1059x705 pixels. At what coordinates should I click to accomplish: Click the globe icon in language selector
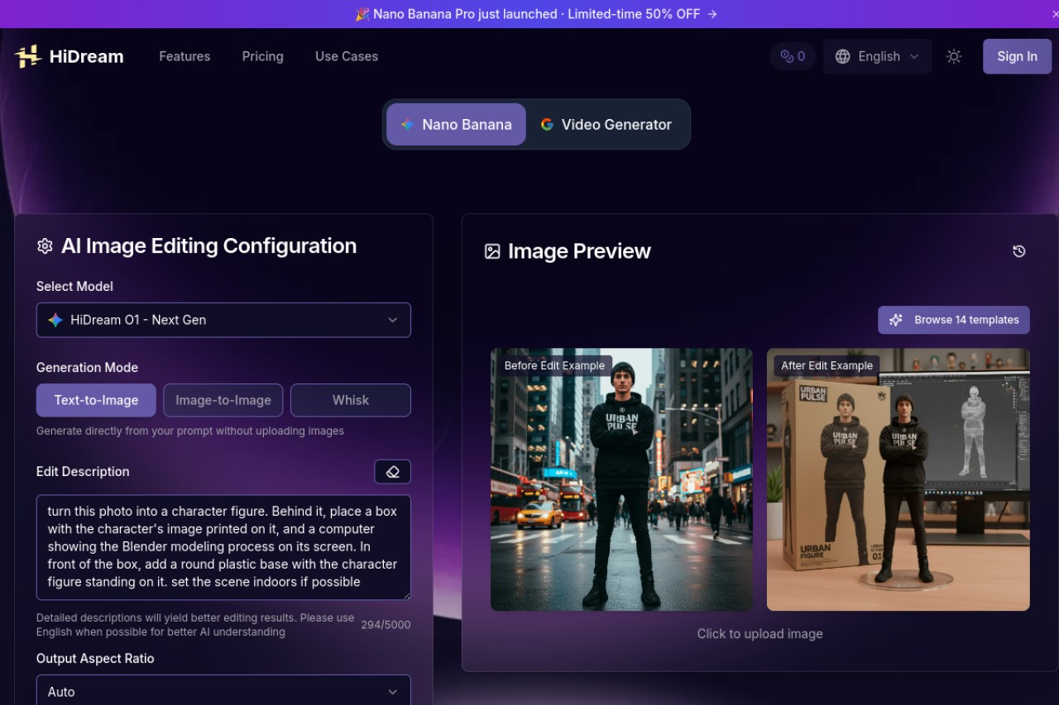(842, 56)
